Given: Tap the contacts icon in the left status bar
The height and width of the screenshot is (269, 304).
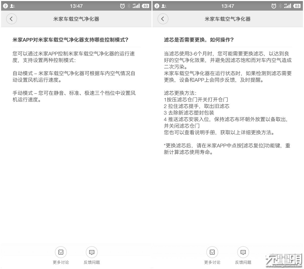Looking at the screenshot, I should coord(12,6).
